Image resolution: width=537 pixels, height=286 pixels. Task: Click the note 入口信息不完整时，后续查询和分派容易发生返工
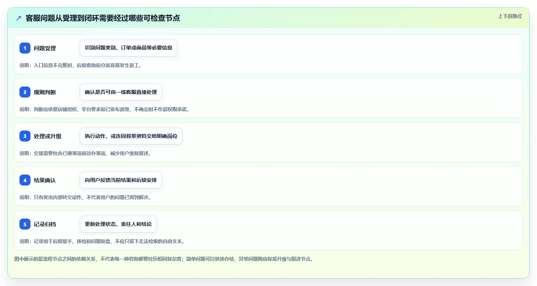[81, 65]
